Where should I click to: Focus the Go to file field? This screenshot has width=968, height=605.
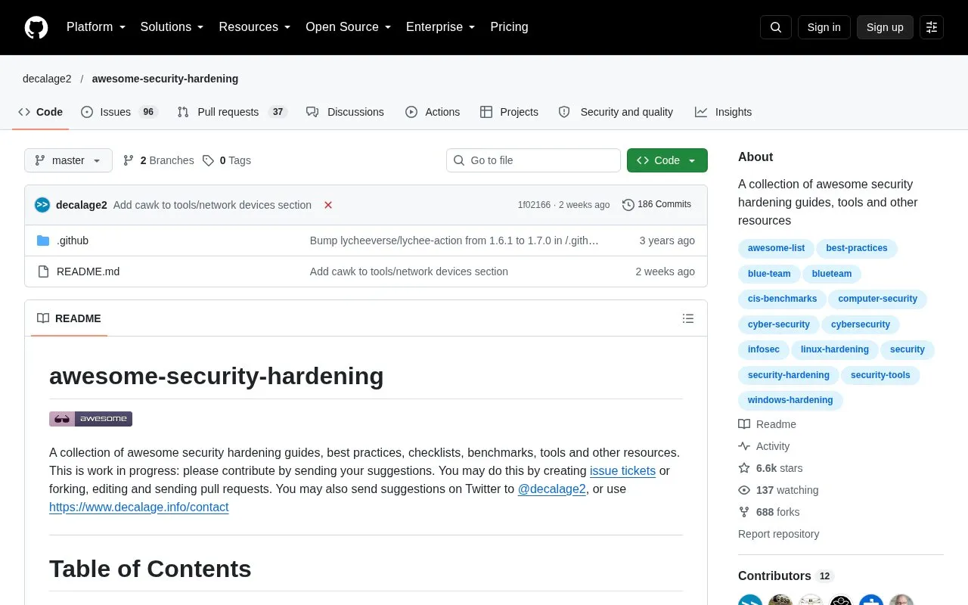click(533, 160)
